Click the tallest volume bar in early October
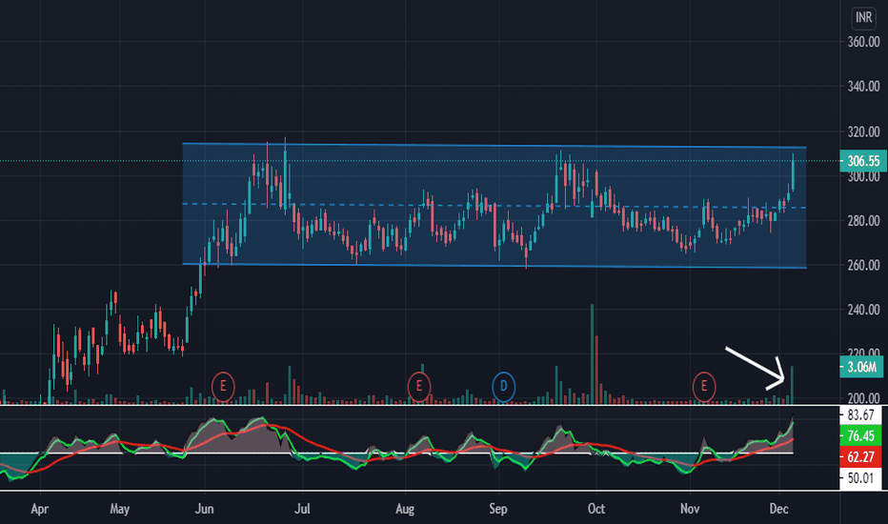Image resolution: width=888 pixels, height=524 pixels. [592, 354]
